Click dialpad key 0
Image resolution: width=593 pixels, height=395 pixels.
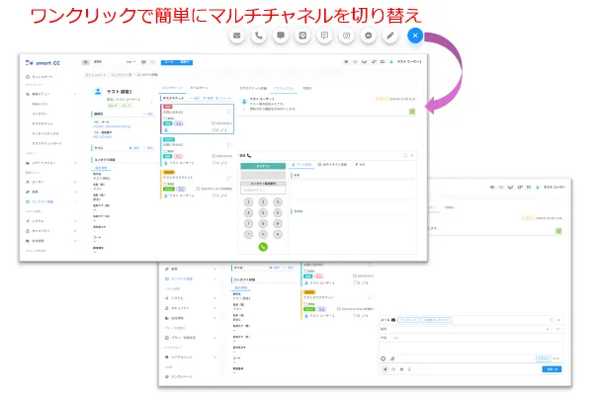tap(263, 234)
